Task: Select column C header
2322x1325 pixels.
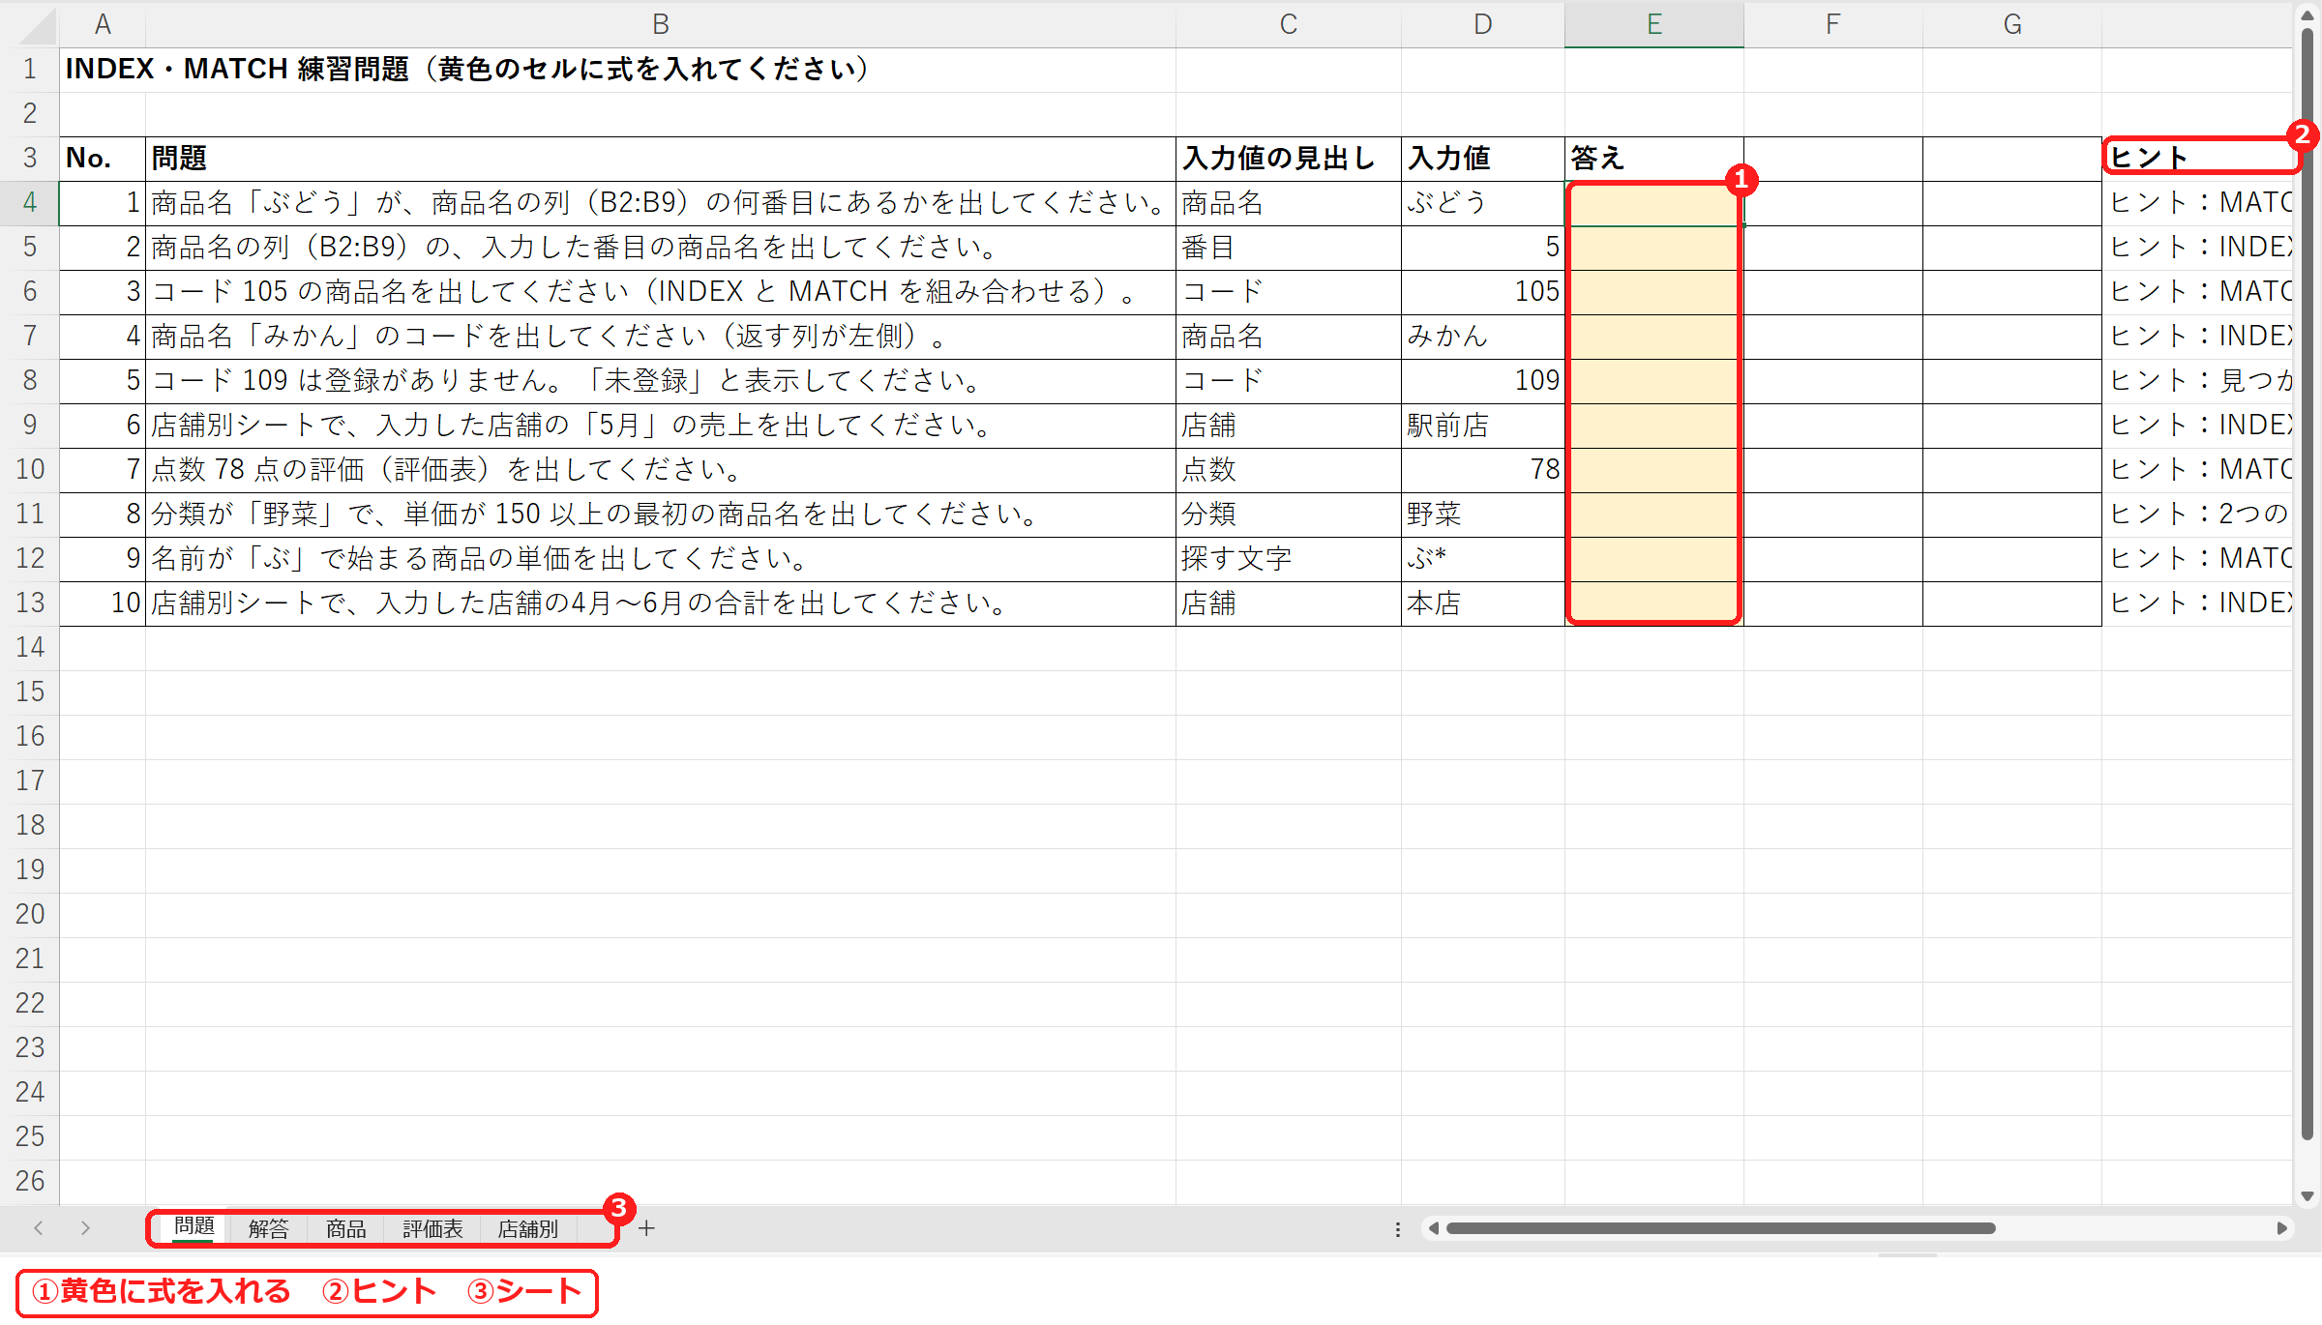Action: [1289, 24]
